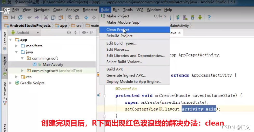Select Rebuild Project menu entry
This screenshot has width=254, height=132.
coord(135,36)
